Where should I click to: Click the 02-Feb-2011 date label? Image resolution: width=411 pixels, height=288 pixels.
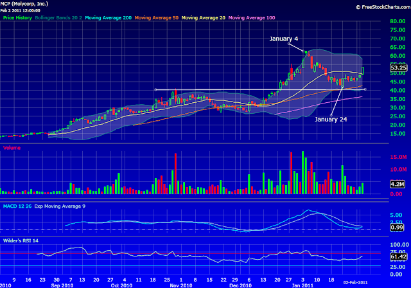pos(355,282)
